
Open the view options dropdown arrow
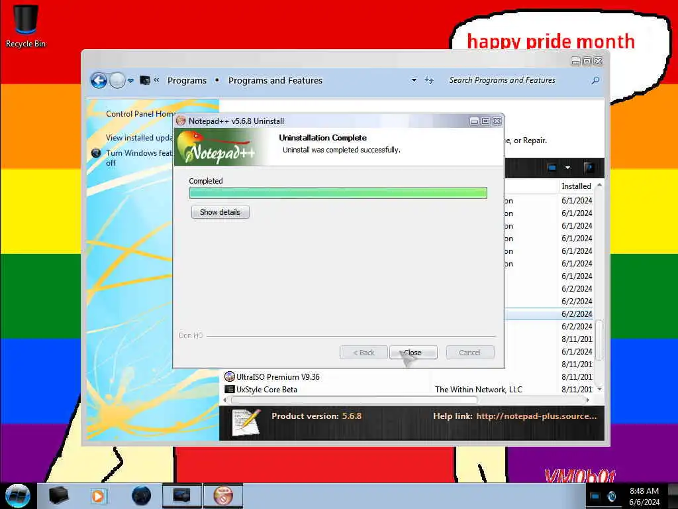pos(567,168)
